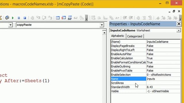Screen dimensions: 184x103
Task: Run the macro with the green play icon
Action: 13,18
